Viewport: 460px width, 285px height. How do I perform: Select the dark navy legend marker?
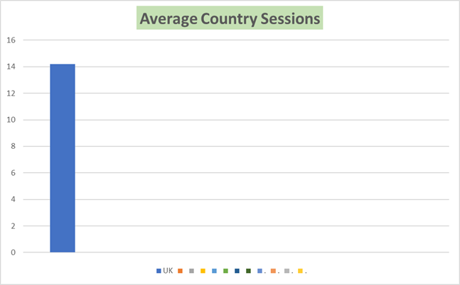(237, 271)
